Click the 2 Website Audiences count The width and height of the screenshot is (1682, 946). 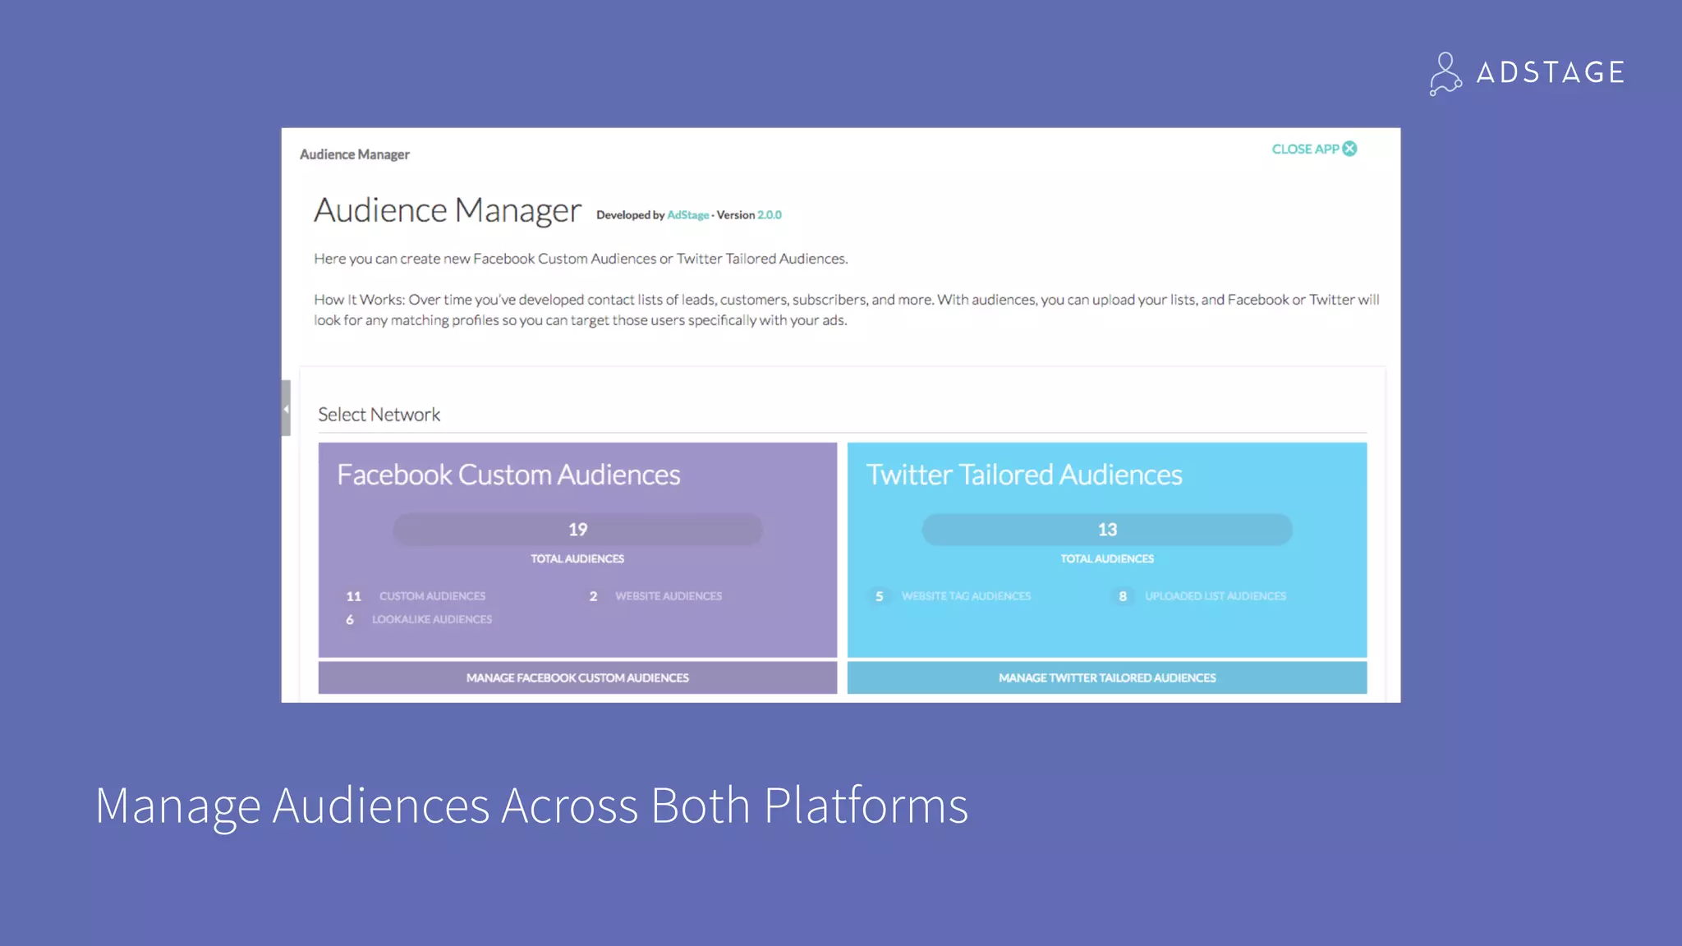[593, 596]
